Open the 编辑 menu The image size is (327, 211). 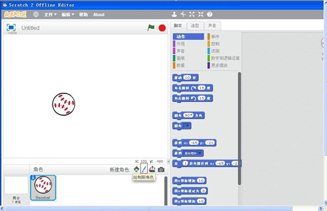pyautogui.click(x=68, y=15)
